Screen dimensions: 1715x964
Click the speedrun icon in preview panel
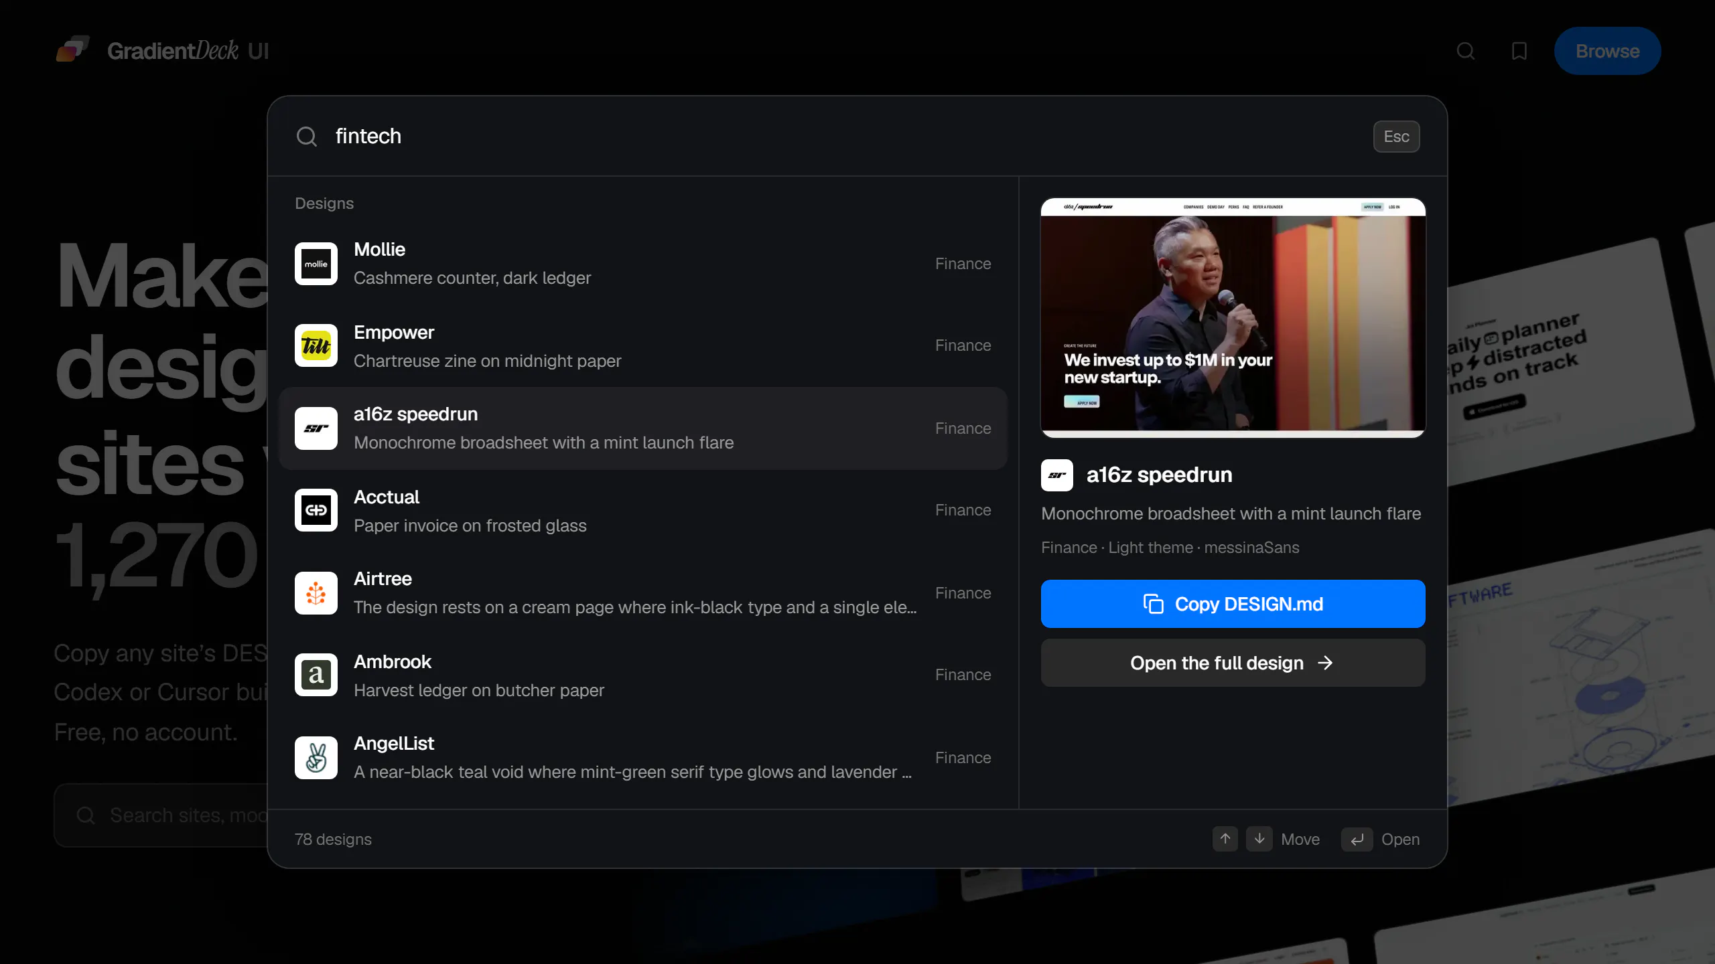click(x=1057, y=475)
